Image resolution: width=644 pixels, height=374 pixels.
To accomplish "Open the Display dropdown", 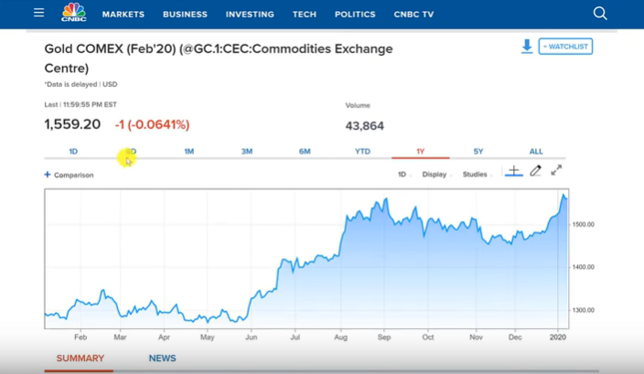I will point(436,174).
